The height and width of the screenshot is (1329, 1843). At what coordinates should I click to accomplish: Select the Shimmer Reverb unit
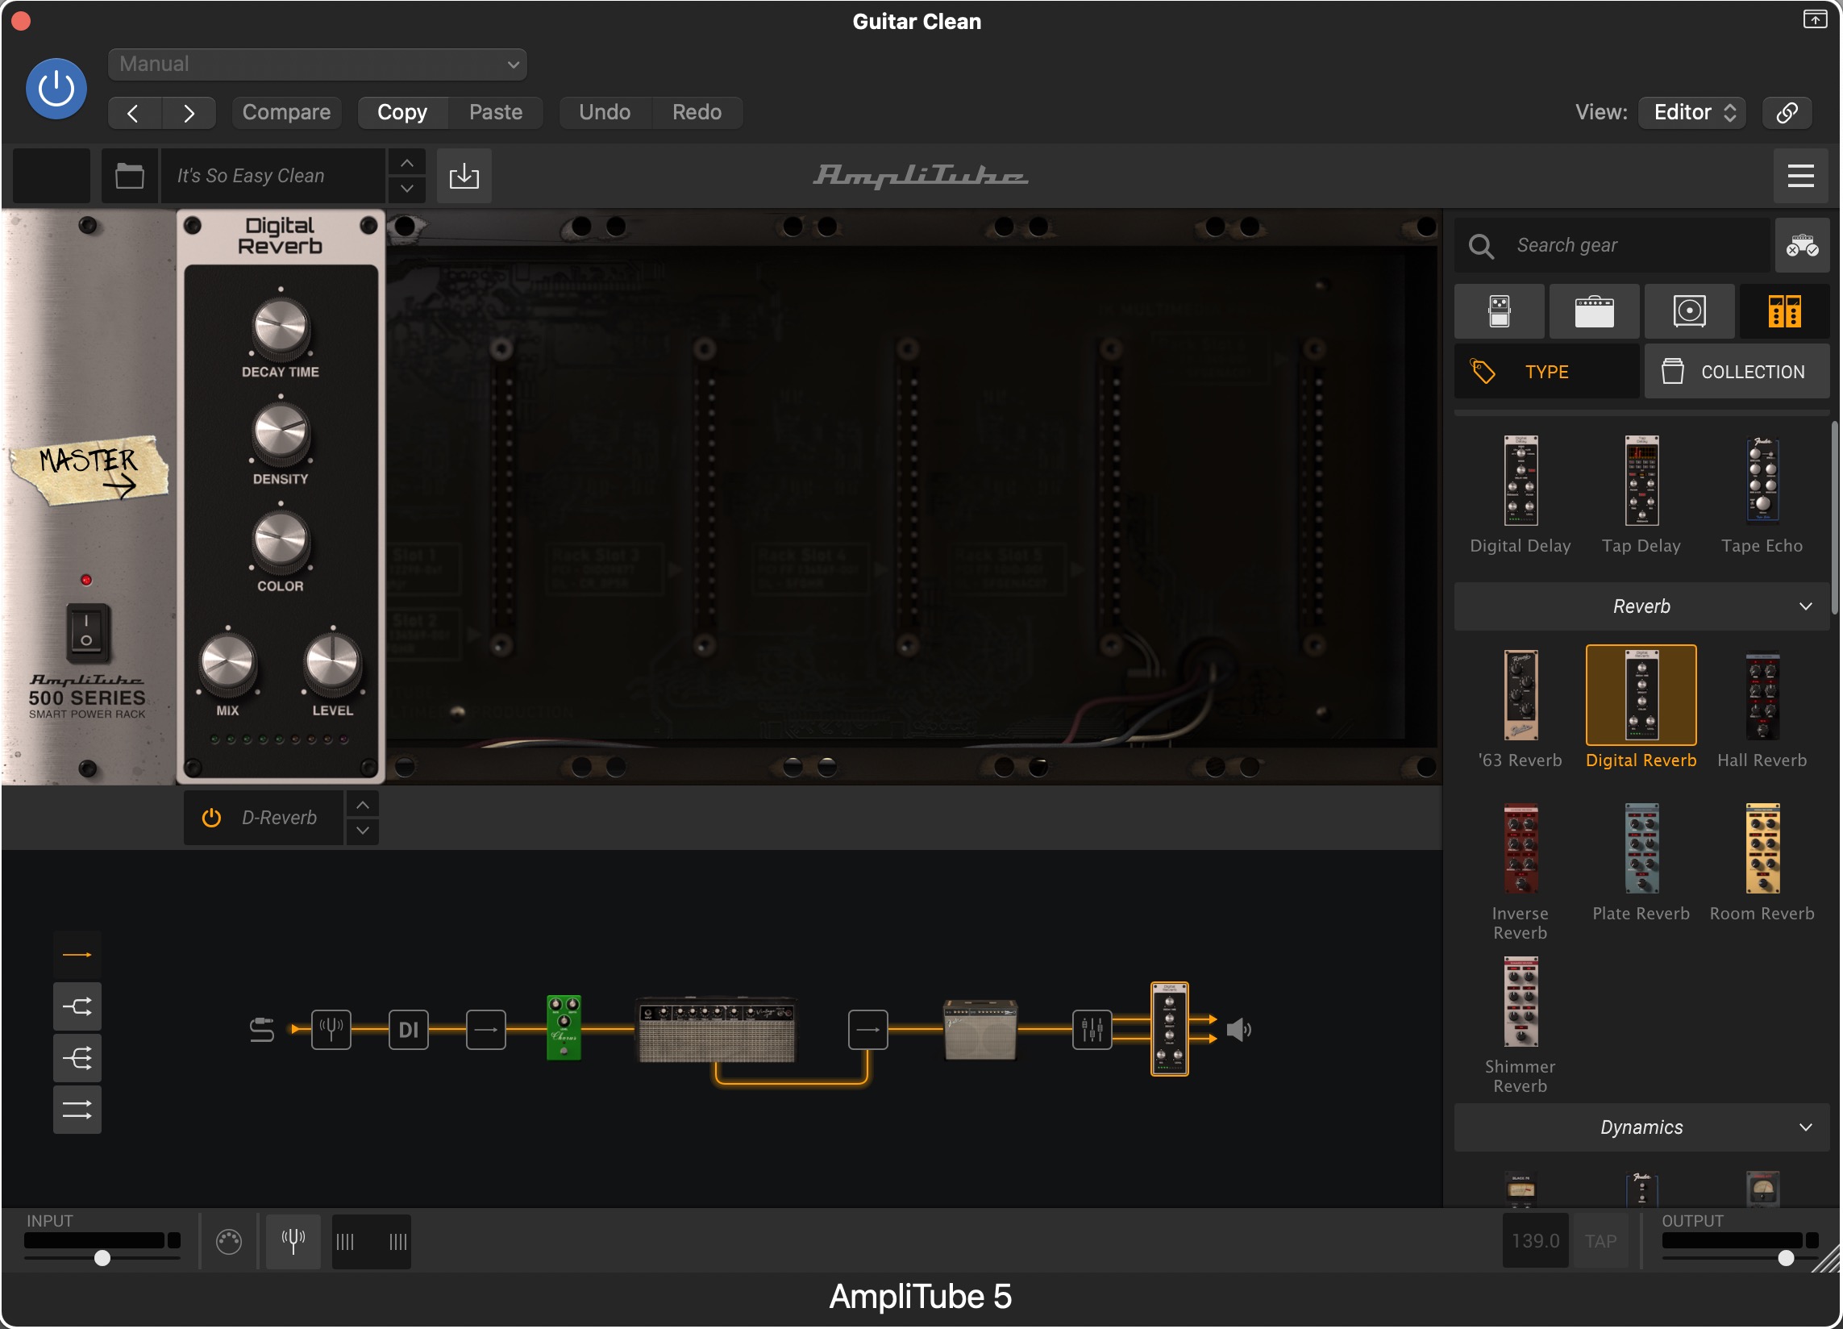(1521, 1025)
